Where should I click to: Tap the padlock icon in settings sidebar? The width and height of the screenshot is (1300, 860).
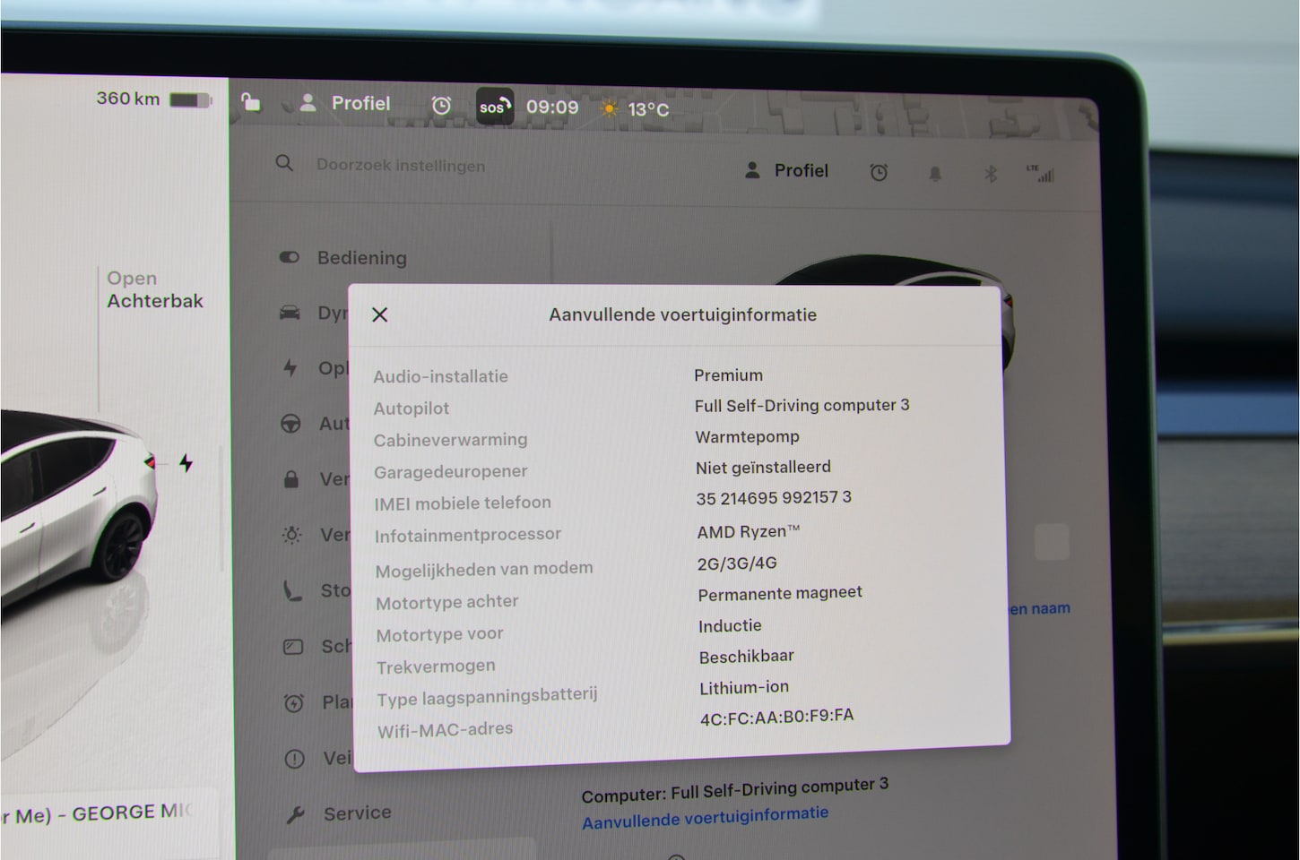tap(290, 479)
